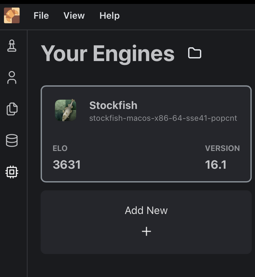Open the Help menu
Image resolution: width=255 pixels, height=277 pixels.
[109, 15]
